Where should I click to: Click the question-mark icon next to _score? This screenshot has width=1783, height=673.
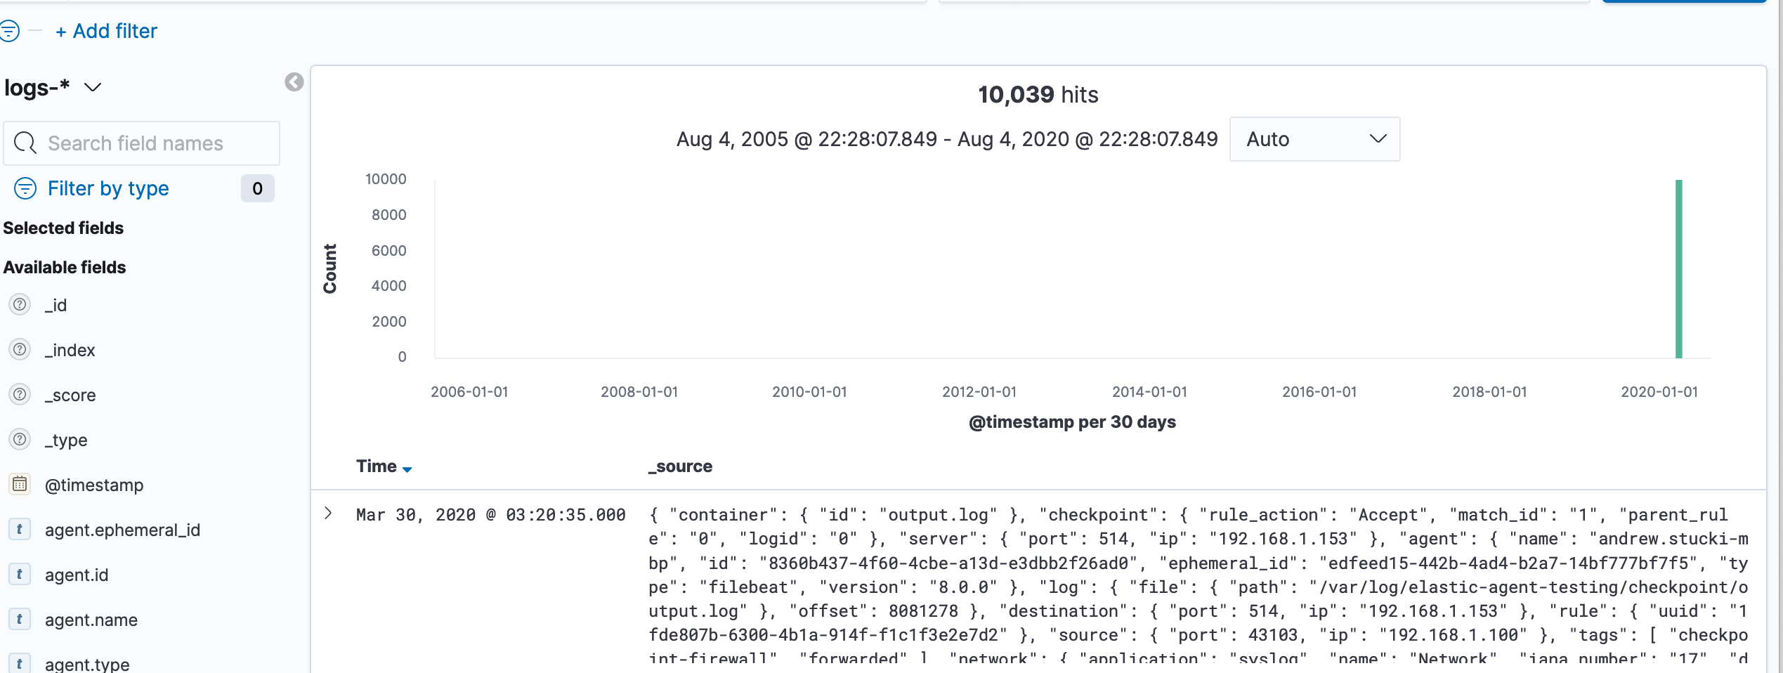click(20, 394)
